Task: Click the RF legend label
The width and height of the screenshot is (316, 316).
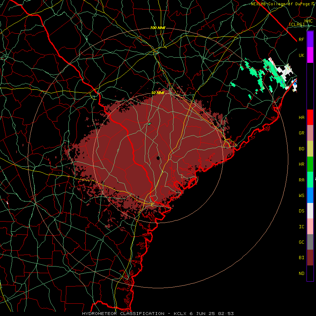Action: pos(301,40)
